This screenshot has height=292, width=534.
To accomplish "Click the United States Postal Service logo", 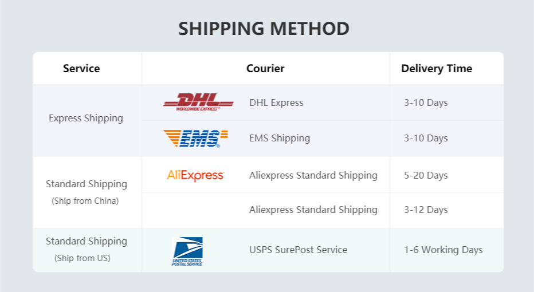I will [x=187, y=251].
